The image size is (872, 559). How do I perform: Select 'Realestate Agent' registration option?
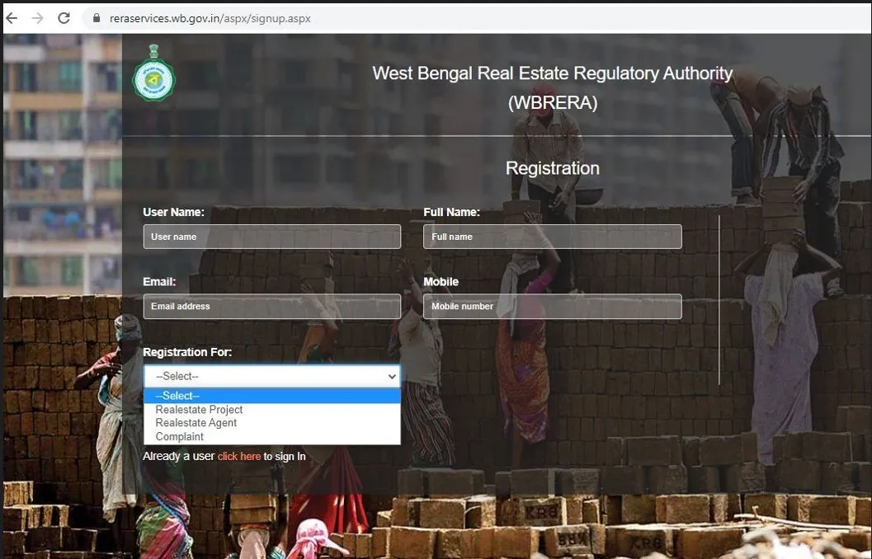click(196, 422)
